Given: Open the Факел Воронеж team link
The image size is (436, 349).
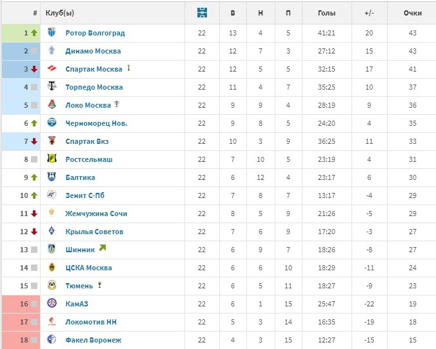Looking at the screenshot, I should tap(94, 340).
